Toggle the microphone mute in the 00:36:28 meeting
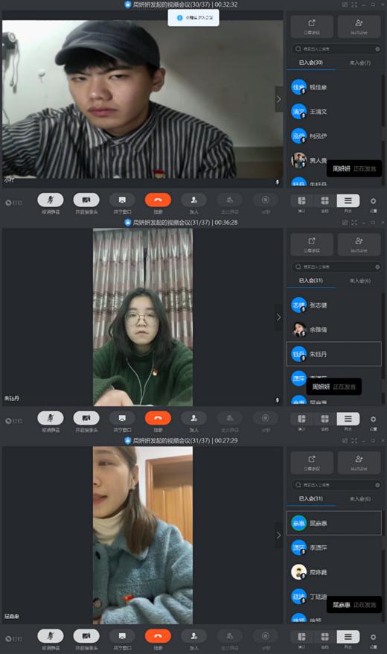Screen dimensions: 387x654 tap(51, 418)
